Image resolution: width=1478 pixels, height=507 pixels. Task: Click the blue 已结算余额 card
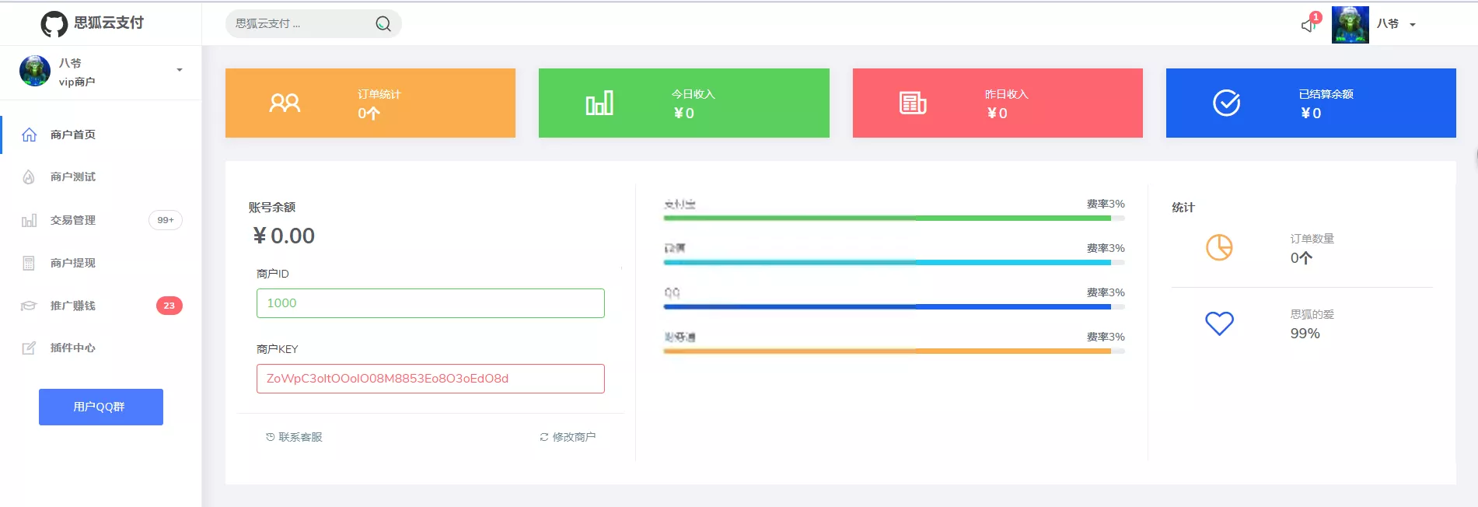(1311, 103)
